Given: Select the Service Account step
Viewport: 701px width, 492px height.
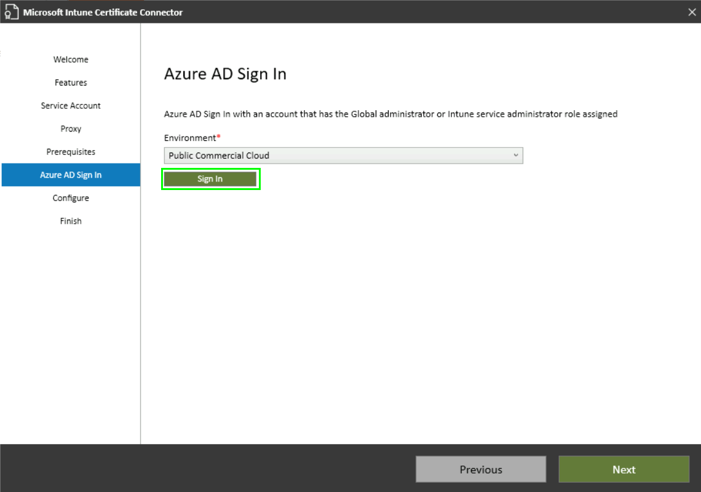Looking at the screenshot, I should pos(71,106).
